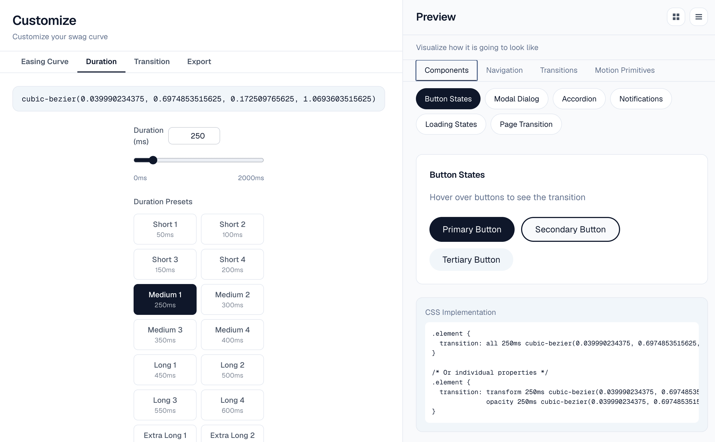715x442 pixels.
Task: Click the duration slider handle
Action: pos(153,160)
